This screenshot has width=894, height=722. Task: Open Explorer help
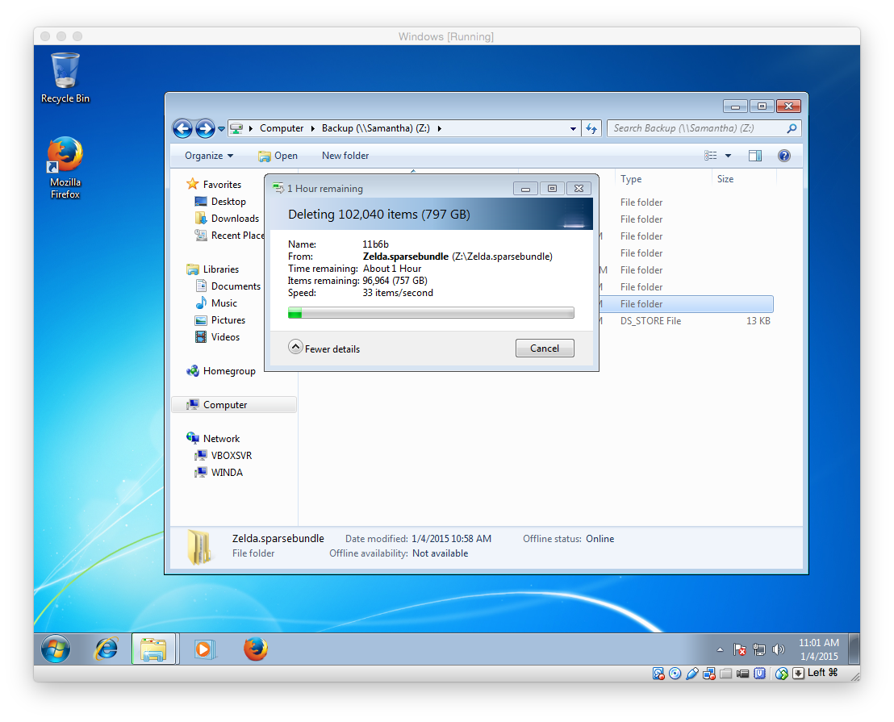click(784, 156)
